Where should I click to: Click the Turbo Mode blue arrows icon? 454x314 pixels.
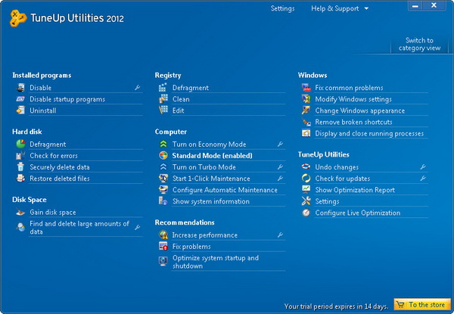point(163,167)
